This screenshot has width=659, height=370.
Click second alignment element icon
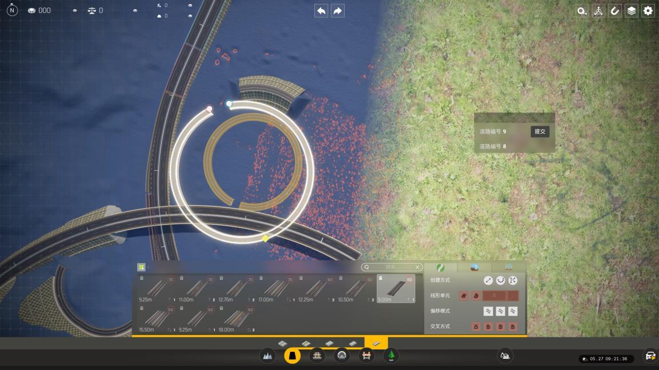coord(476,296)
